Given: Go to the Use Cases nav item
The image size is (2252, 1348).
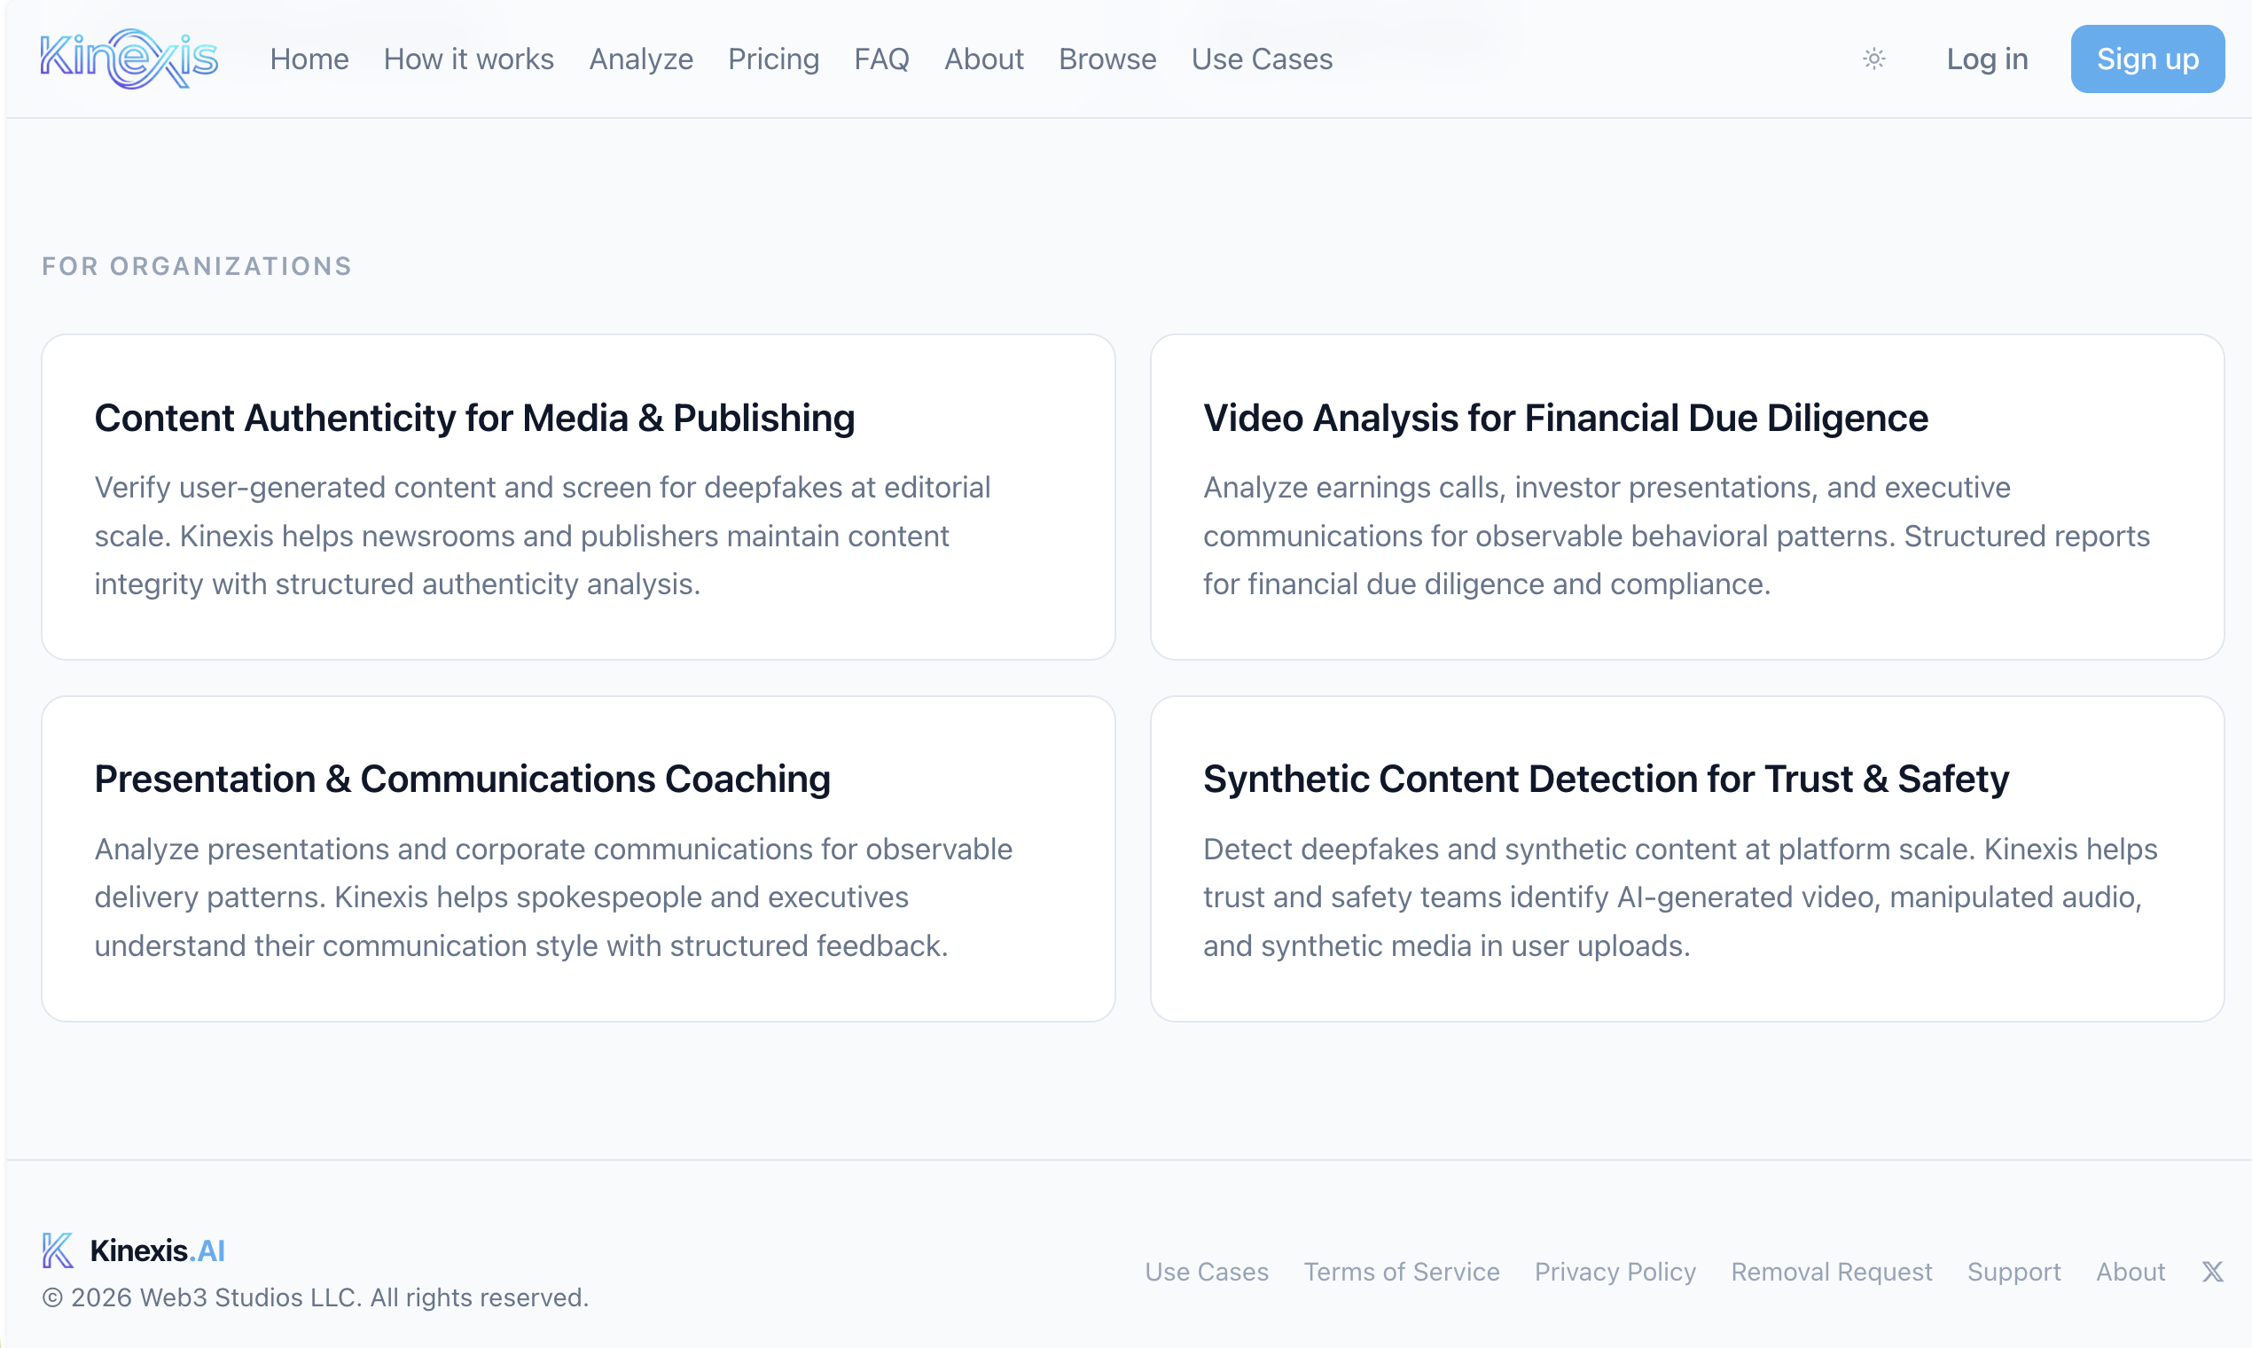Looking at the screenshot, I should [1262, 59].
